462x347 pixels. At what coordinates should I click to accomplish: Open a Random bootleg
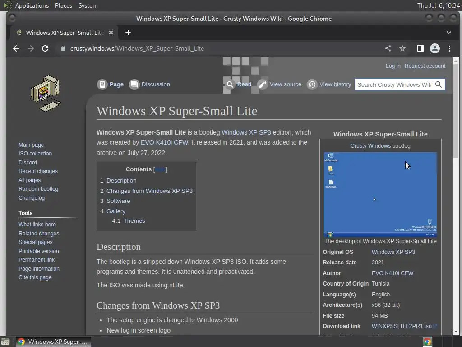pyautogui.click(x=38, y=189)
